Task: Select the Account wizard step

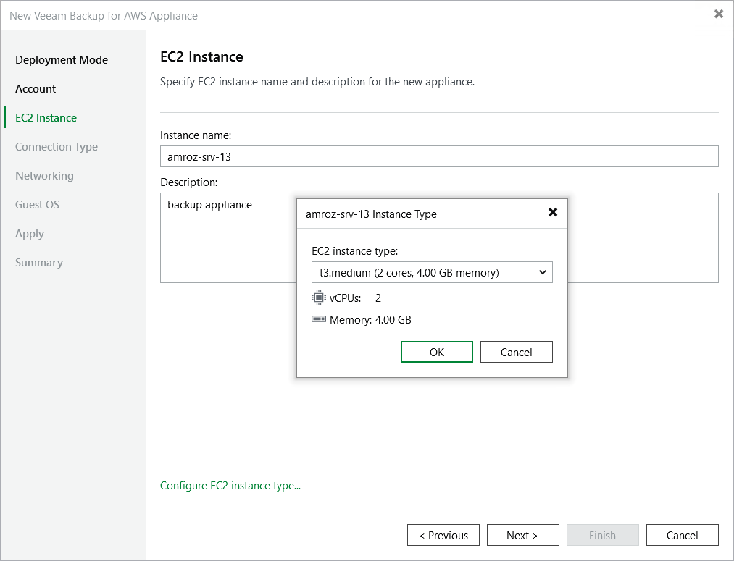Action: pyautogui.click(x=35, y=88)
